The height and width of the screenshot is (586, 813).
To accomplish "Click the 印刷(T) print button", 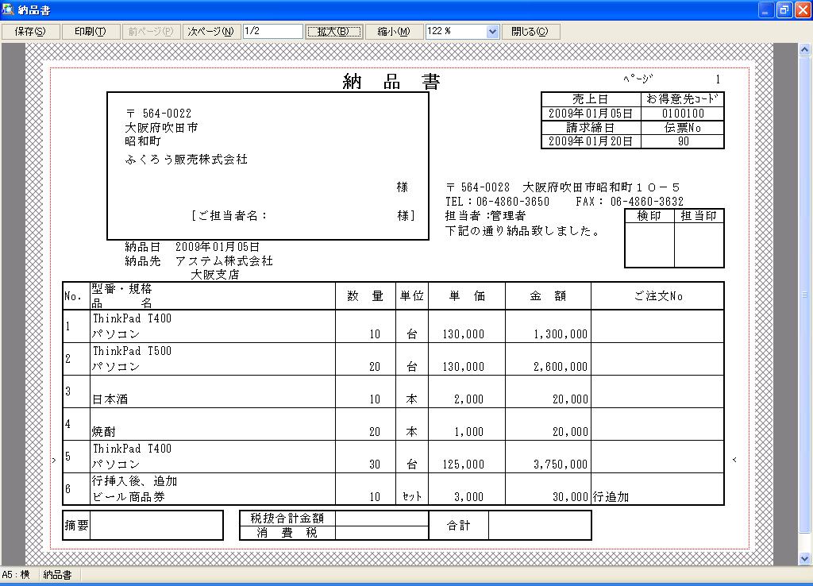I will click(91, 32).
